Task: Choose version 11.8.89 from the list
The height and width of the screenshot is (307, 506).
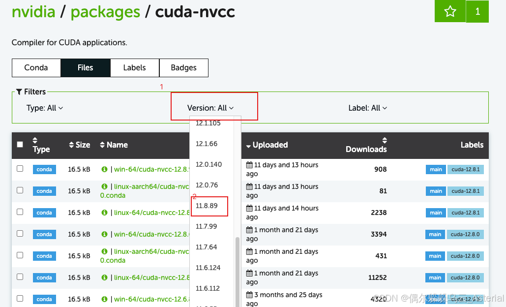Action: tap(207, 206)
